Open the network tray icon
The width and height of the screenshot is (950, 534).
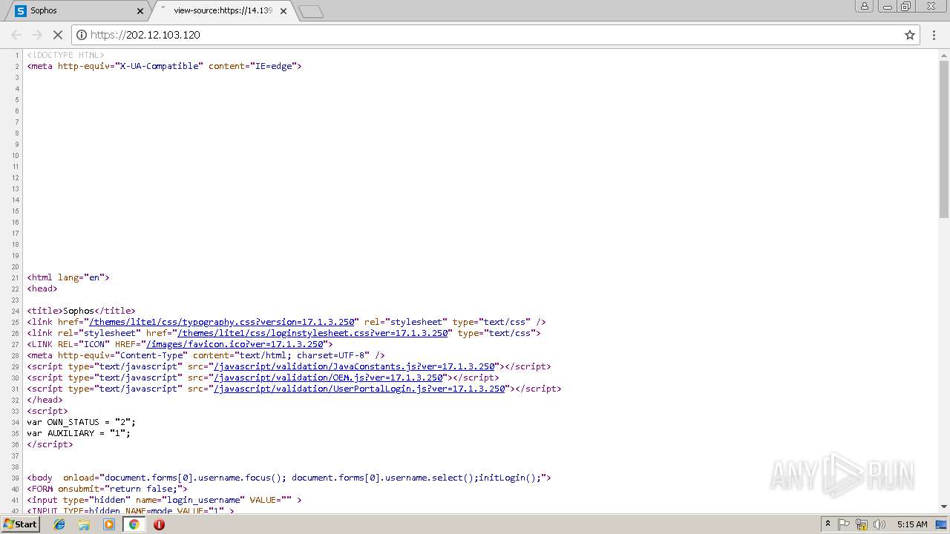(862, 524)
